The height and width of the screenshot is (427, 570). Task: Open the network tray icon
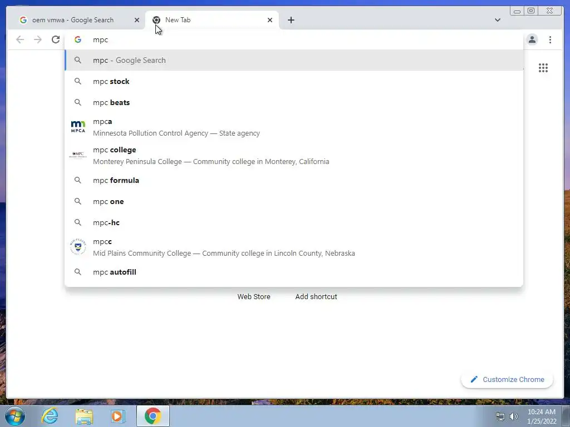pos(500,416)
